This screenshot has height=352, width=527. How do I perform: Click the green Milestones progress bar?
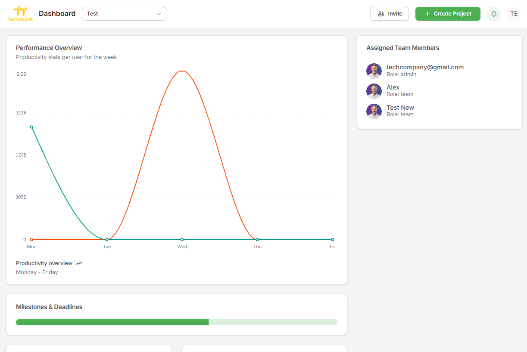[112, 322]
